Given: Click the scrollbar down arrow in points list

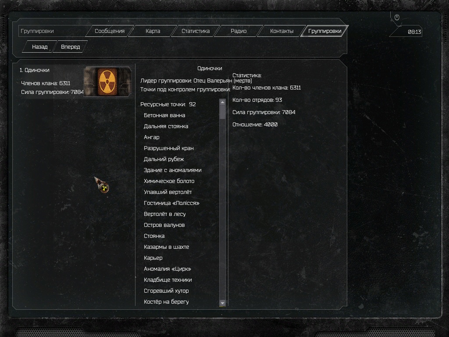Looking at the screenshot, I should [222, 303].
